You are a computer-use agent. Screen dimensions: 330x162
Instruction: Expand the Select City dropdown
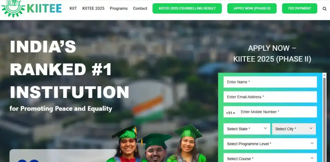coord(294,129)
